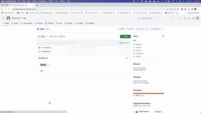Open the Chrome three-dot menu
The width and height of the screenshot is (201, 113).
pyautogui.click(x=199, y=9)
